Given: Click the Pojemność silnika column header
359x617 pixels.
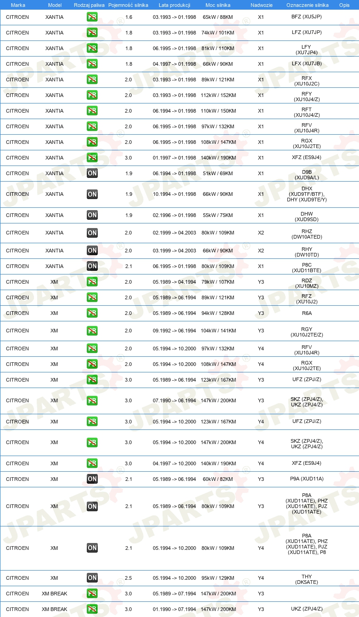Looking at the screenshot, I should [x=128, y=5].
